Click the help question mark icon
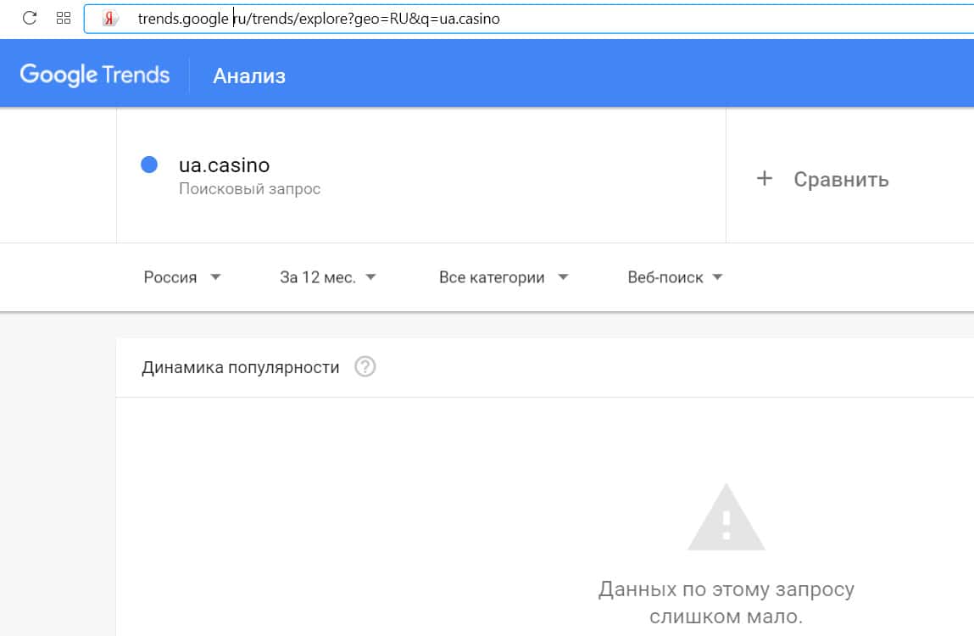 point(365,367)
